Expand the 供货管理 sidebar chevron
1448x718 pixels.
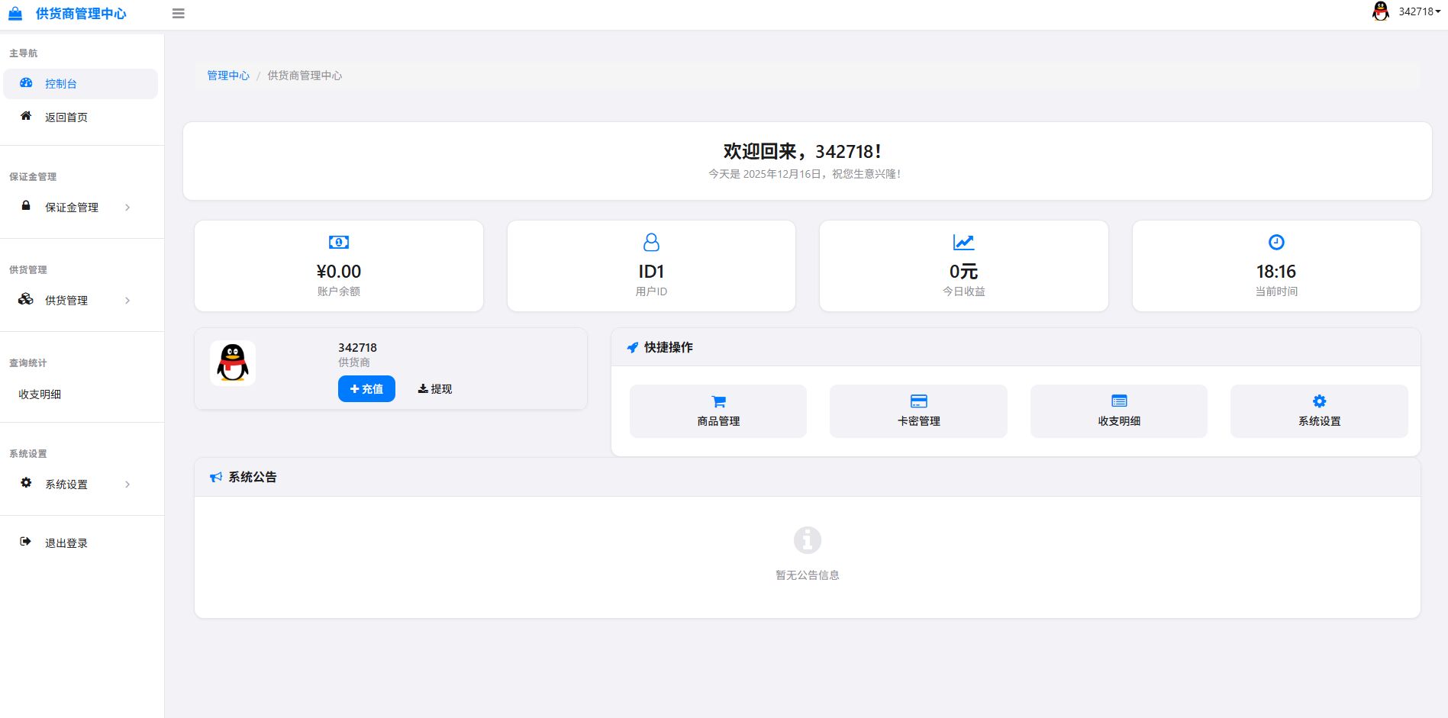[x=127, y=301]
